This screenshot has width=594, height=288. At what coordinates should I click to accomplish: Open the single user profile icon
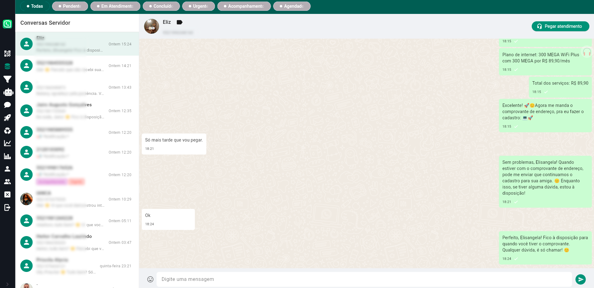pyautogui.click(x=7, y=169)
